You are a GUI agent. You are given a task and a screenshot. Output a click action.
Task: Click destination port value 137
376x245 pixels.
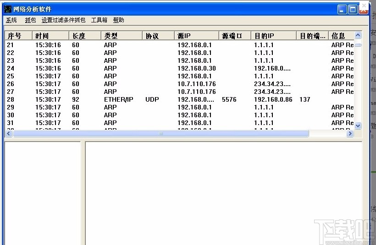305,99
